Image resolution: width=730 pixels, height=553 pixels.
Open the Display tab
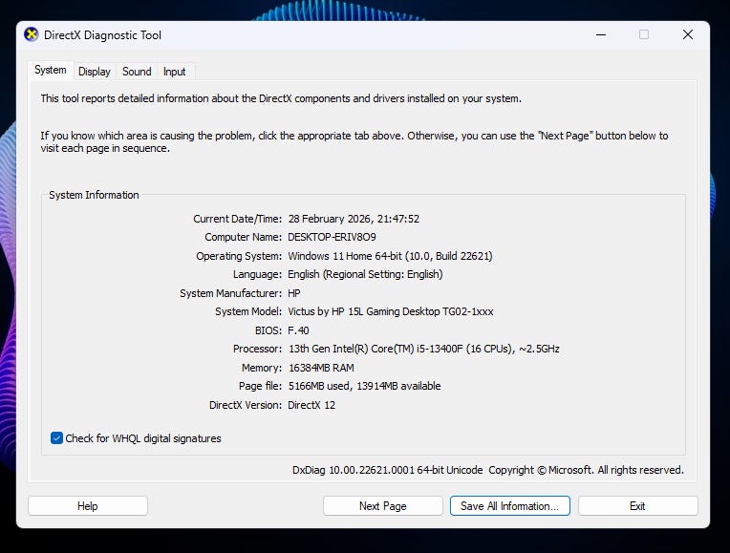click(95, 72)
